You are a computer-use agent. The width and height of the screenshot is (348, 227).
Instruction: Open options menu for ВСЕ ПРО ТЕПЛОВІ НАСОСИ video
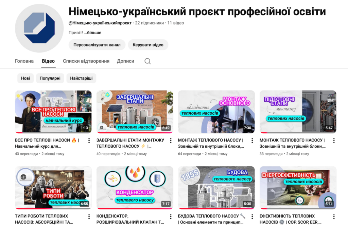point(89,140)
